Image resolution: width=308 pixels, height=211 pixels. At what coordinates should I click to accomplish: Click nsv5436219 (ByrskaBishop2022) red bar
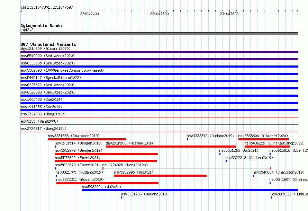[x=267, y=147]
